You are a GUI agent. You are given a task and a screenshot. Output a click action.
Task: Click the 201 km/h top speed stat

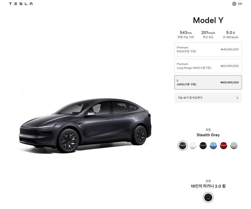click(208, 35)
